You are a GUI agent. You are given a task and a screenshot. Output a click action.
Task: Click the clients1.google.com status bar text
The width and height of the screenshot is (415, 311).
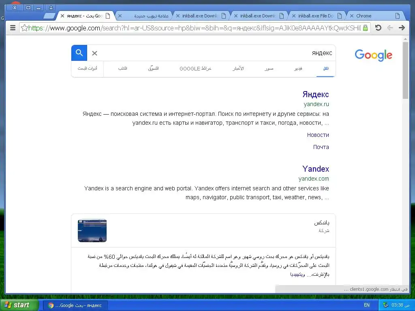[x=376, y=289]
